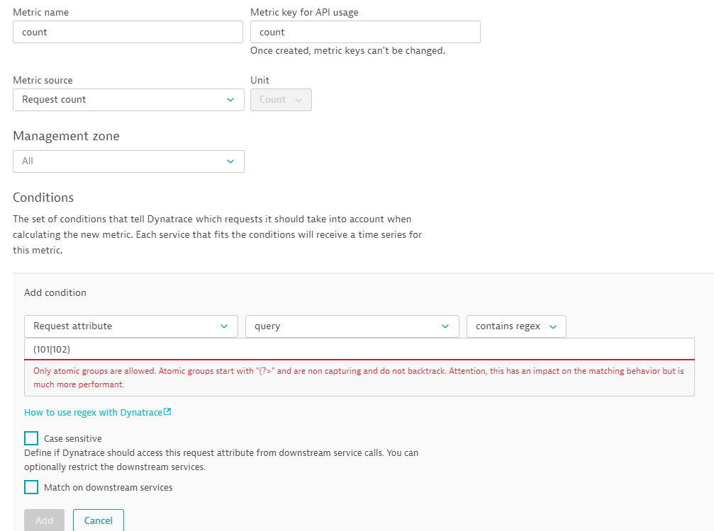The width and height of the screenshot is (714, 531).
Task: Enable the Case sensitive checkbox
Action: click(x=31, y=438)
